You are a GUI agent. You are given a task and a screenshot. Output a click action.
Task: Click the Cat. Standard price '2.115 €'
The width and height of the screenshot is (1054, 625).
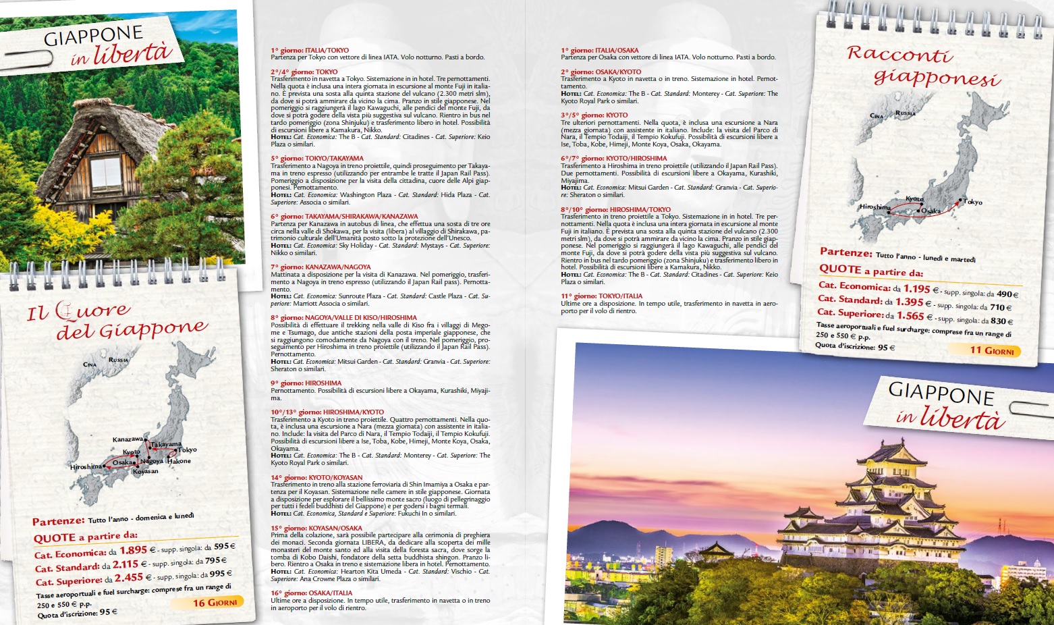click(130, 564)
